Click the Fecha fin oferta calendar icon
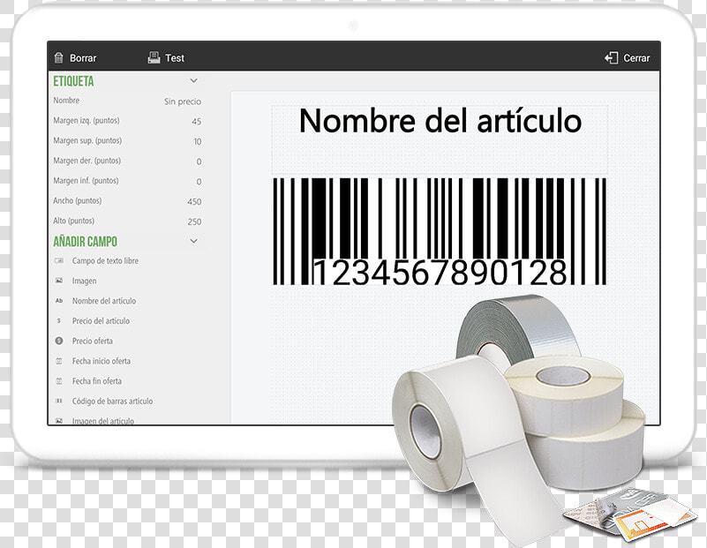This screenshot has width=707, height=548. coord(59,381)
